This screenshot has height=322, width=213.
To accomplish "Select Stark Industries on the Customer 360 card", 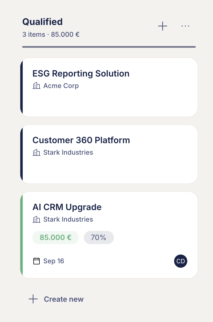I will pos(68,152).
